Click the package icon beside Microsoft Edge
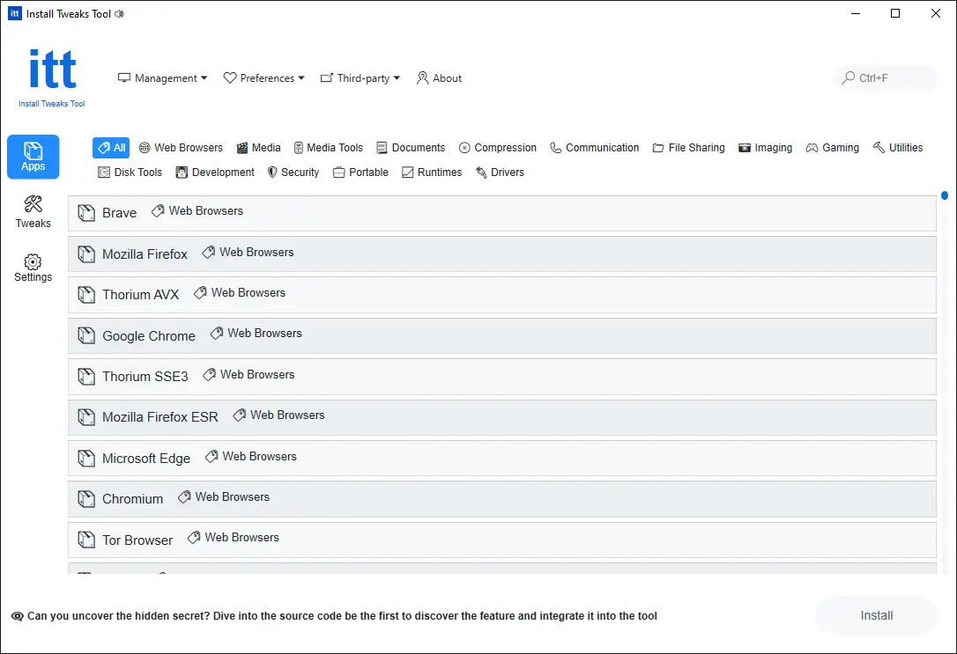Viewport: 957px width, 654px height. [86, 459]
